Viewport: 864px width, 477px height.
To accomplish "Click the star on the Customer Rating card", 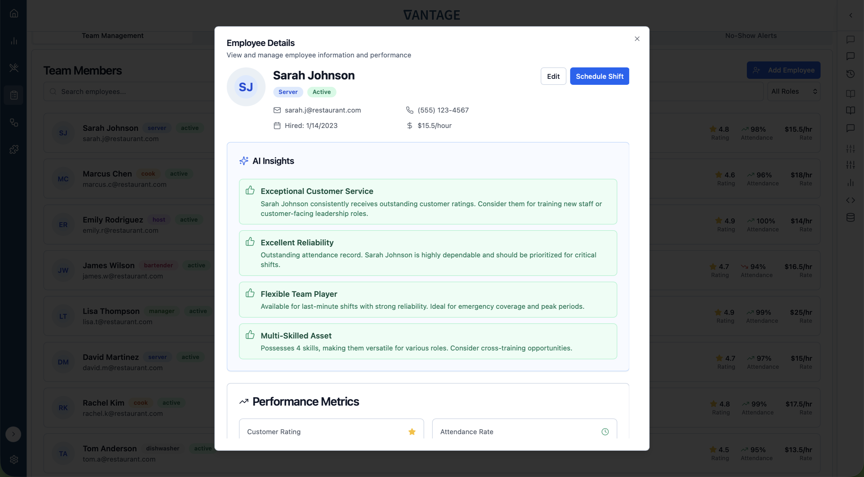I will click(412, 432).
